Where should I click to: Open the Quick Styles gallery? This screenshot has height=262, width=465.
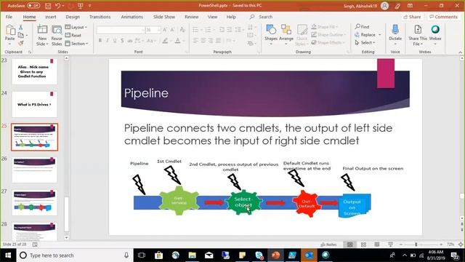pyautogui.click(x=302, y=35)
